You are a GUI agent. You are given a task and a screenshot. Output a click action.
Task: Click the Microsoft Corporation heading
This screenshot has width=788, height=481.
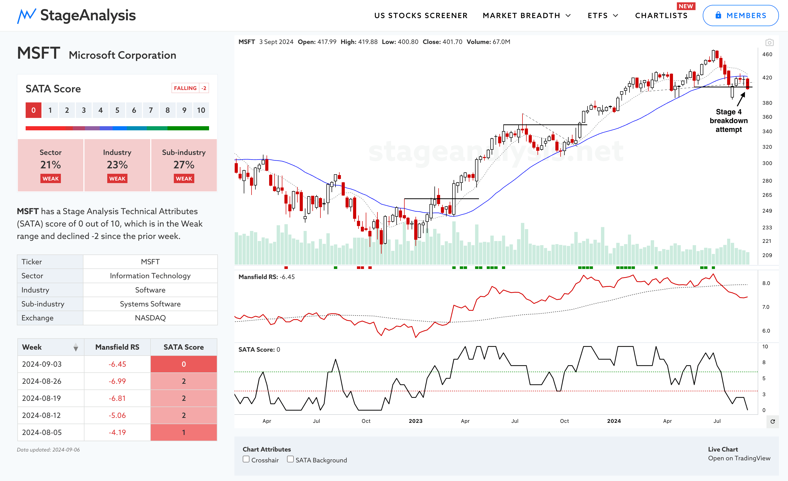122,55
